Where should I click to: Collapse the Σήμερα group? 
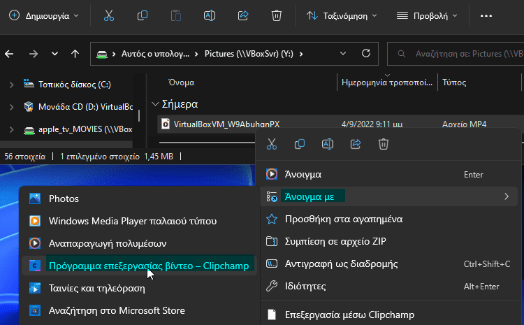[x=154, y=104]
